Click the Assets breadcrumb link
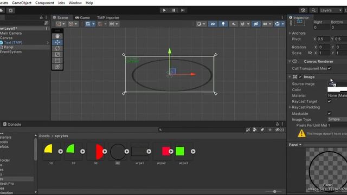Image resolution: width=347 pixels, height=195 pixels. pos(44,136)
